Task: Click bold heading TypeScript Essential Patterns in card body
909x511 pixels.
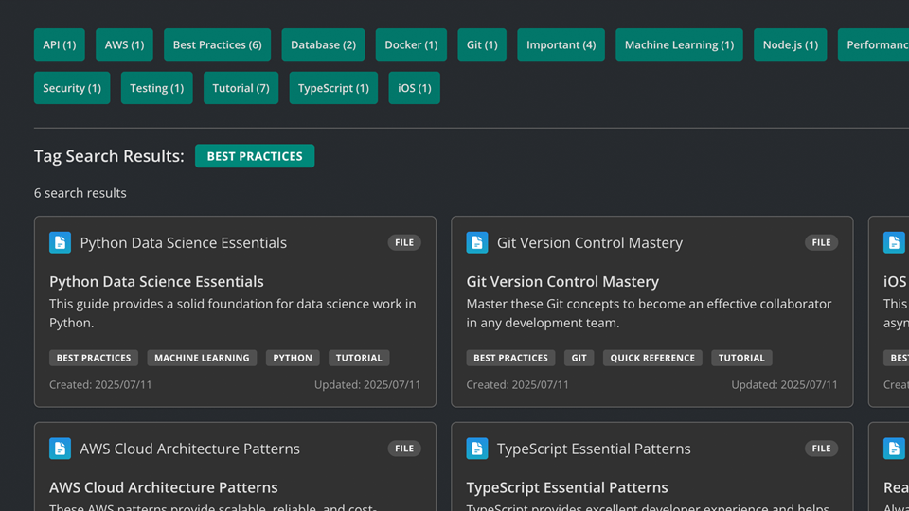Action: point(567,487)
